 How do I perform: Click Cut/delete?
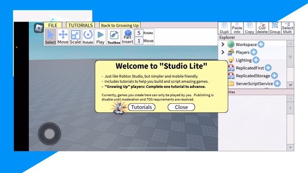point(262,28)
